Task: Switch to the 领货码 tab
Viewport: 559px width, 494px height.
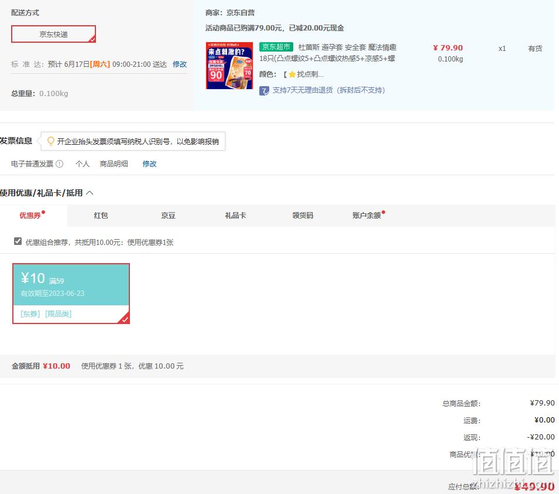Action: [303, 215]
